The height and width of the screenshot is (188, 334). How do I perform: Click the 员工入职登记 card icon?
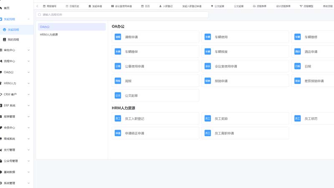(x=118, y=119)
